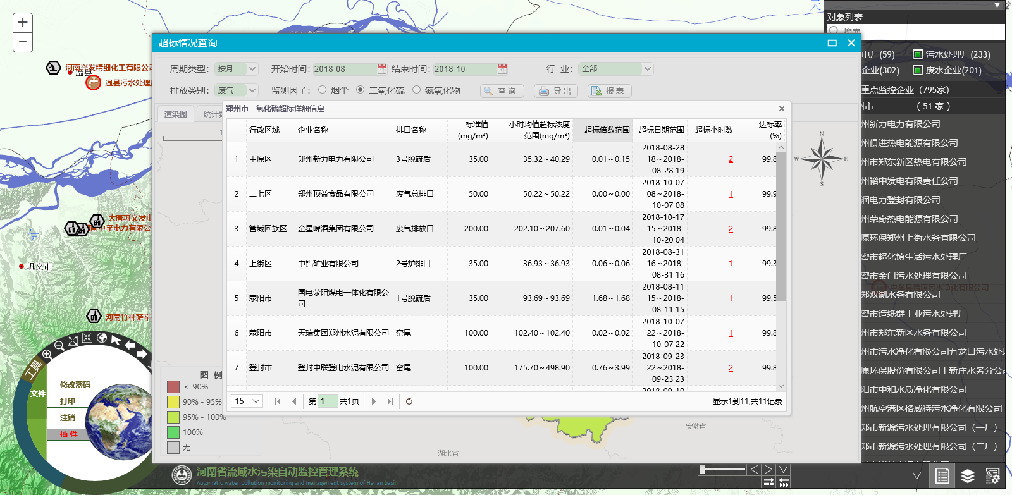Open the 行业 dropdown list
1012x495 pixels.
(647, 69)
